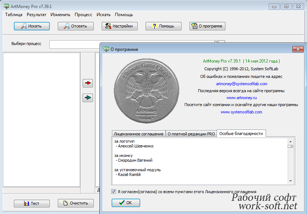
Task: Click the Смородин Евгений credit line
Action: [135, 160]
